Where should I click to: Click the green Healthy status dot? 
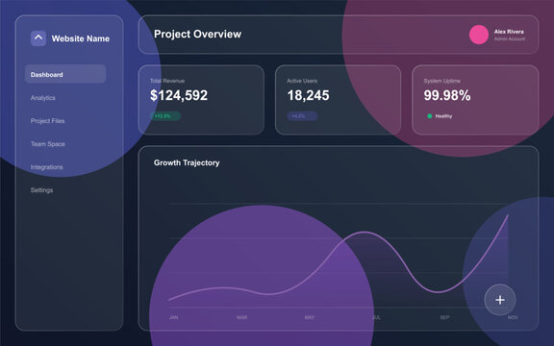[430, 116]
